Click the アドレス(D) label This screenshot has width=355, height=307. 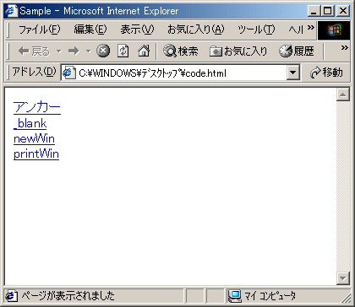pos(34,73)
